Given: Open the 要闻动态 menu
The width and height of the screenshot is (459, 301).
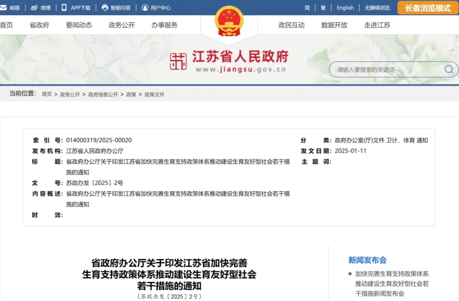Looking at the screenshot, I should point(79,25).
